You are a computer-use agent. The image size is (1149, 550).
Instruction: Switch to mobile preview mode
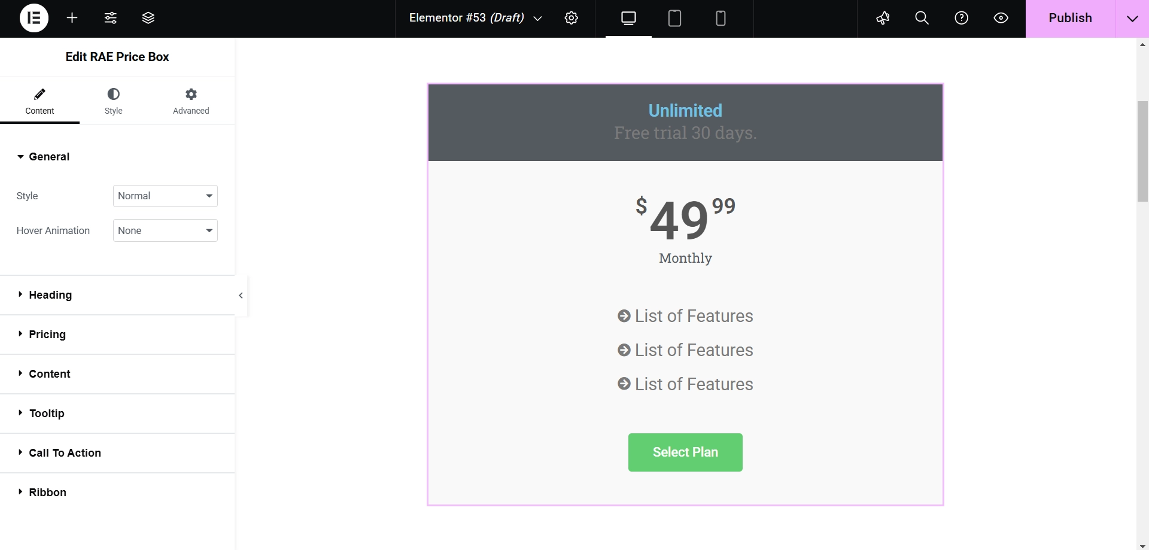coord(721,18)
